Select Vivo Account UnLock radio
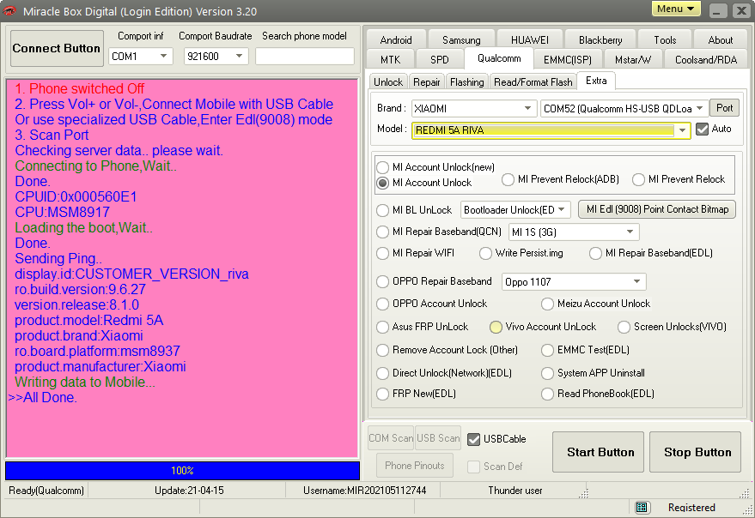The width and height of the screenshot is (755, 518). tap(496, 327)
